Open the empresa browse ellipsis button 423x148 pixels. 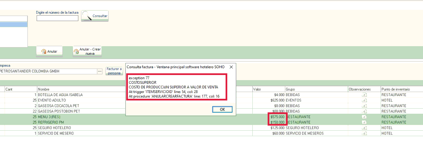point(100,71)
